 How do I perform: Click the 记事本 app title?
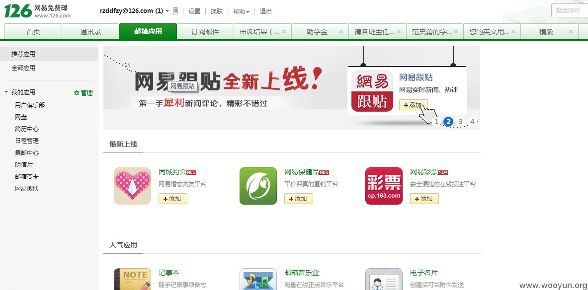pos(169,273)
